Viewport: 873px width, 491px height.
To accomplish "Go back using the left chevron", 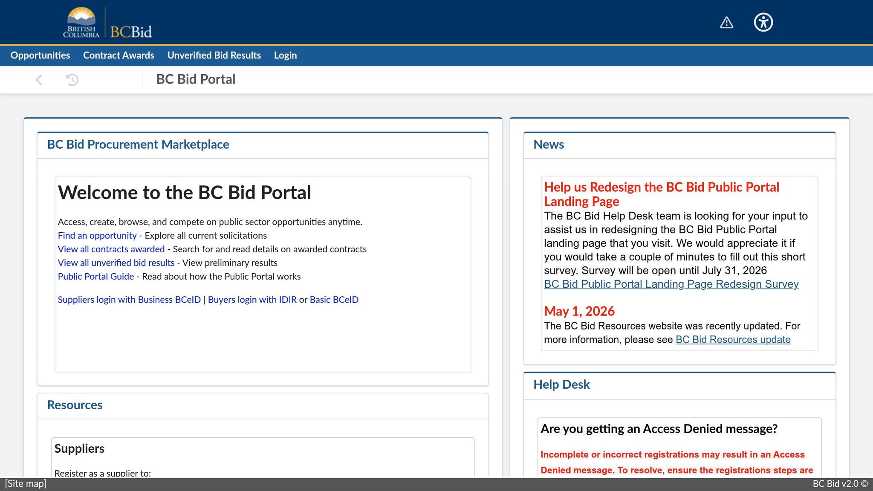I will 39,80.
